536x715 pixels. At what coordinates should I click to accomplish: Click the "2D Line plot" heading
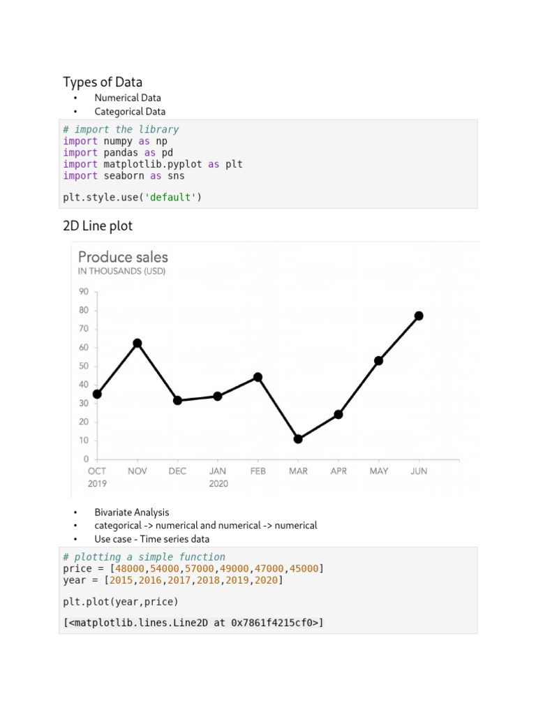click(98, 226)
